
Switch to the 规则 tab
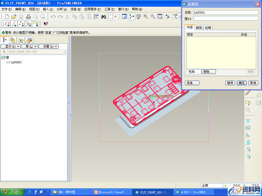tap(199, 28)
